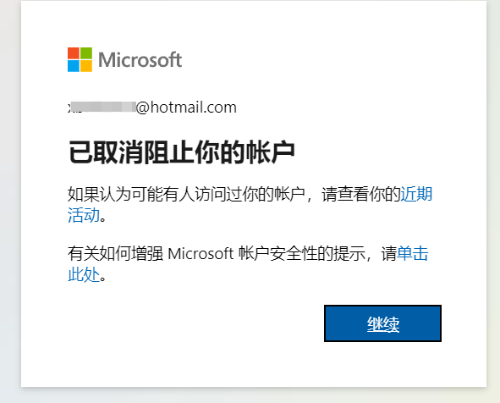500x403 pixels.
Task: Click the blurred portion of the email address
Action: click(102, 108)
